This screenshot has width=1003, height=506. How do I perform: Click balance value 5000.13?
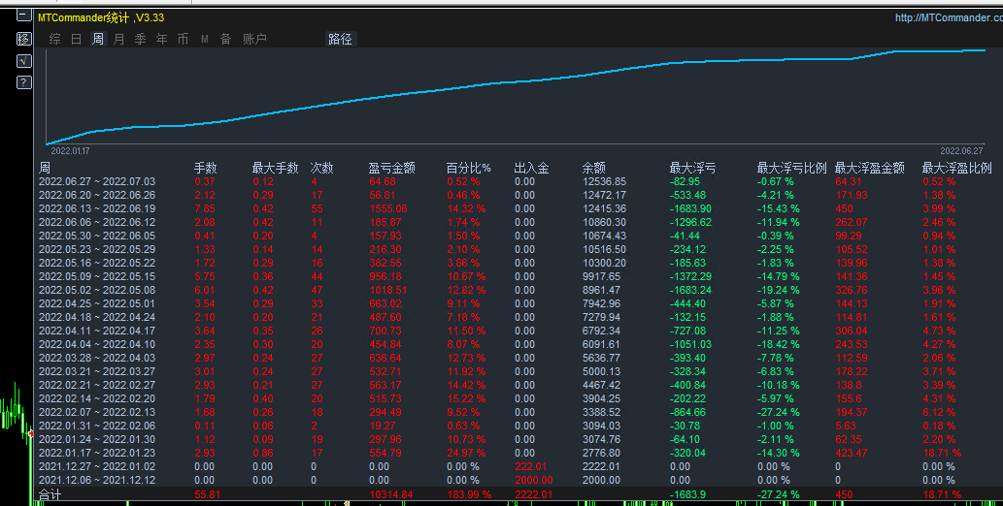pos(601,371)
